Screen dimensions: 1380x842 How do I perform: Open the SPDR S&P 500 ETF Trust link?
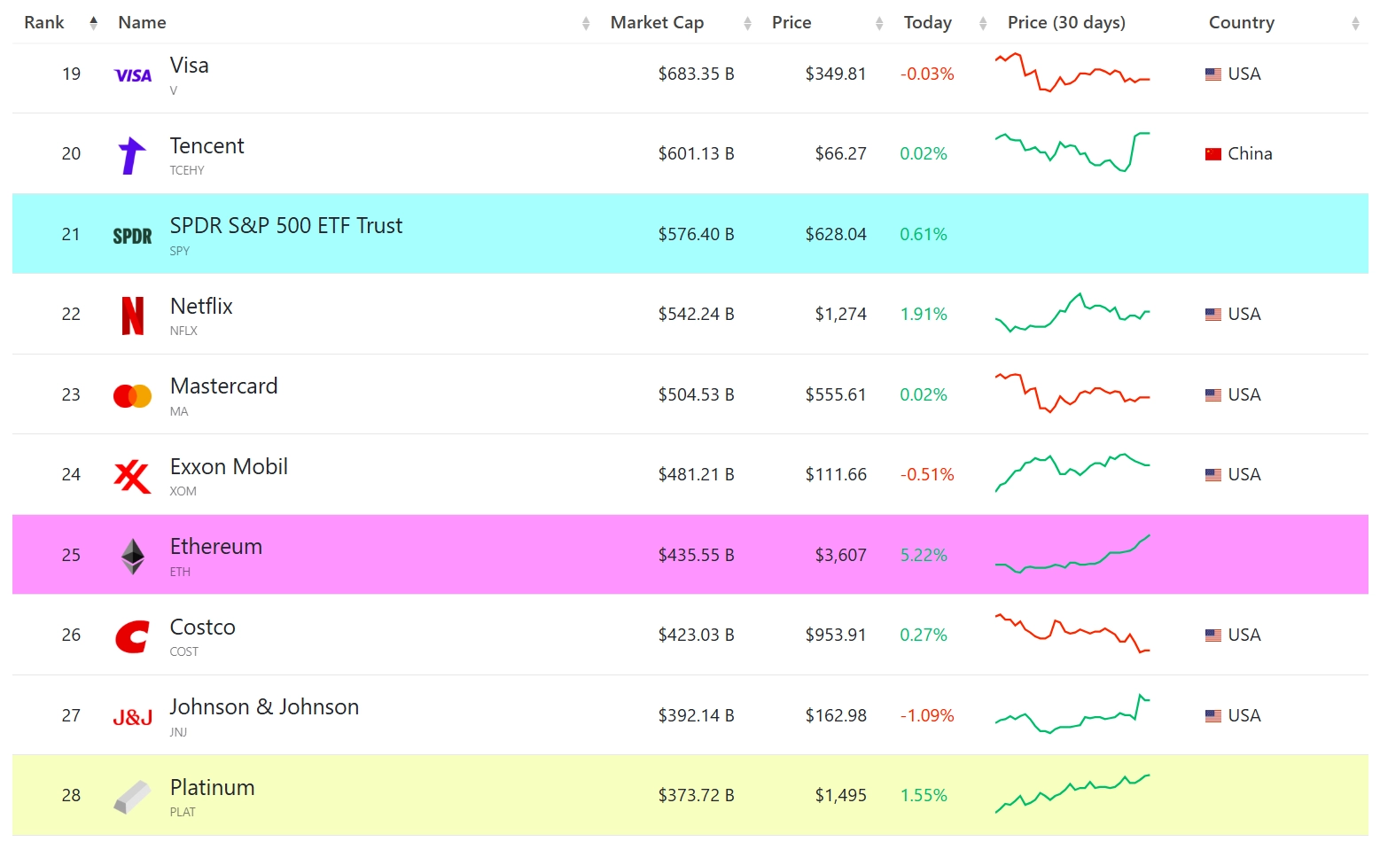285,226
